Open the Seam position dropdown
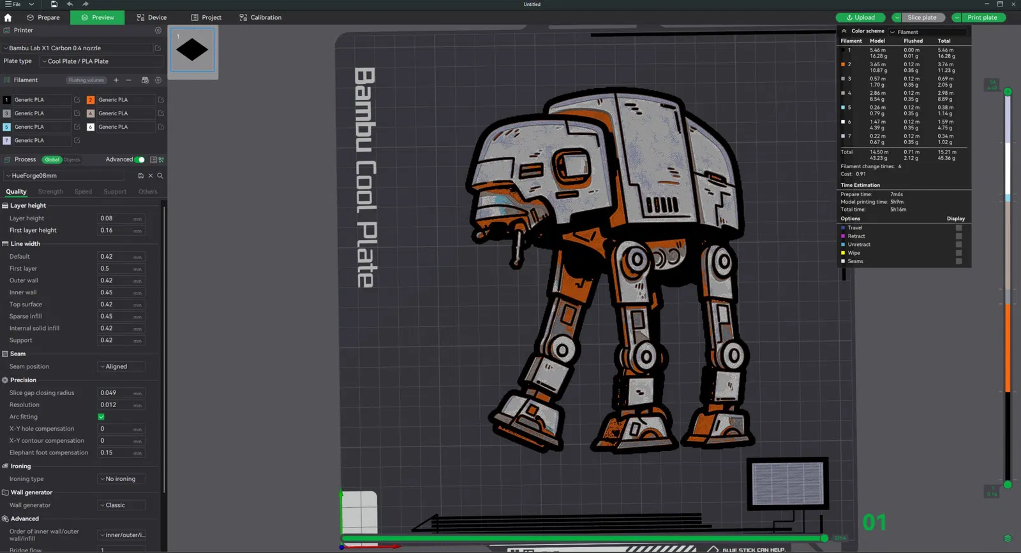The width and height of the screenshot is (1021, 553). click(121, 367)
